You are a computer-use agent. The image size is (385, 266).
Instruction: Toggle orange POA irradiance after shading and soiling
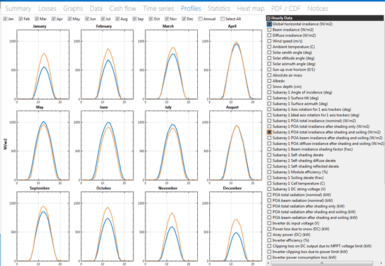269,133
